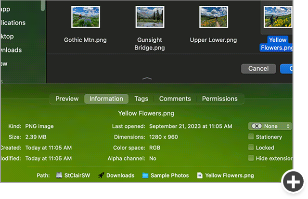This screenshot has width=308, height=199.
Task: Click the Upper Lower.png file name
Action: point(213,40)
